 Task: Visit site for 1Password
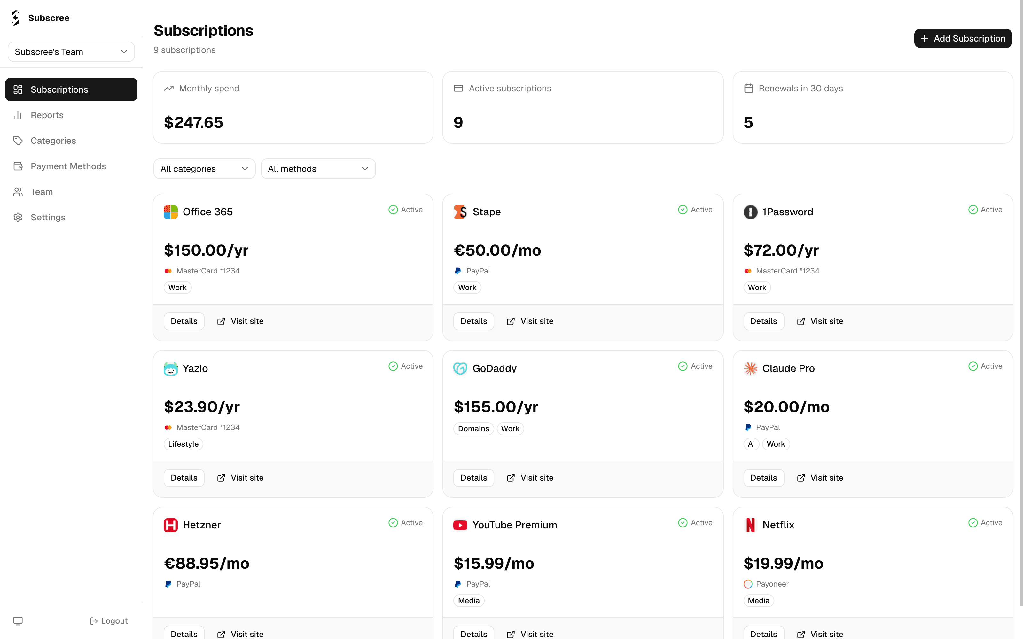click(x=820, y=321)
